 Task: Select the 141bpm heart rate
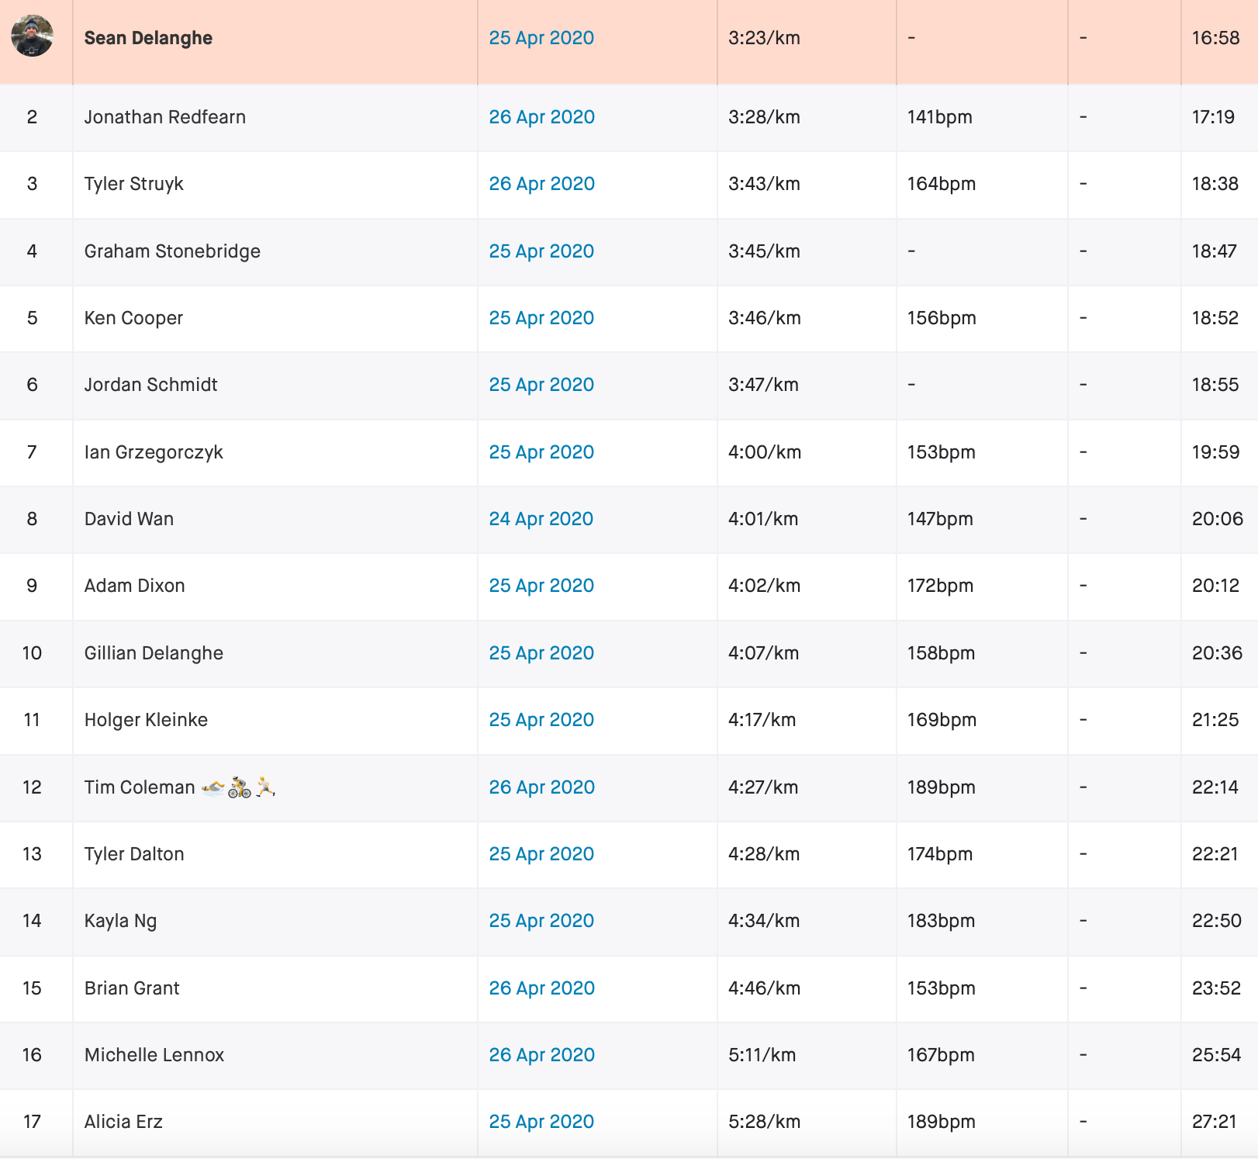940,117
